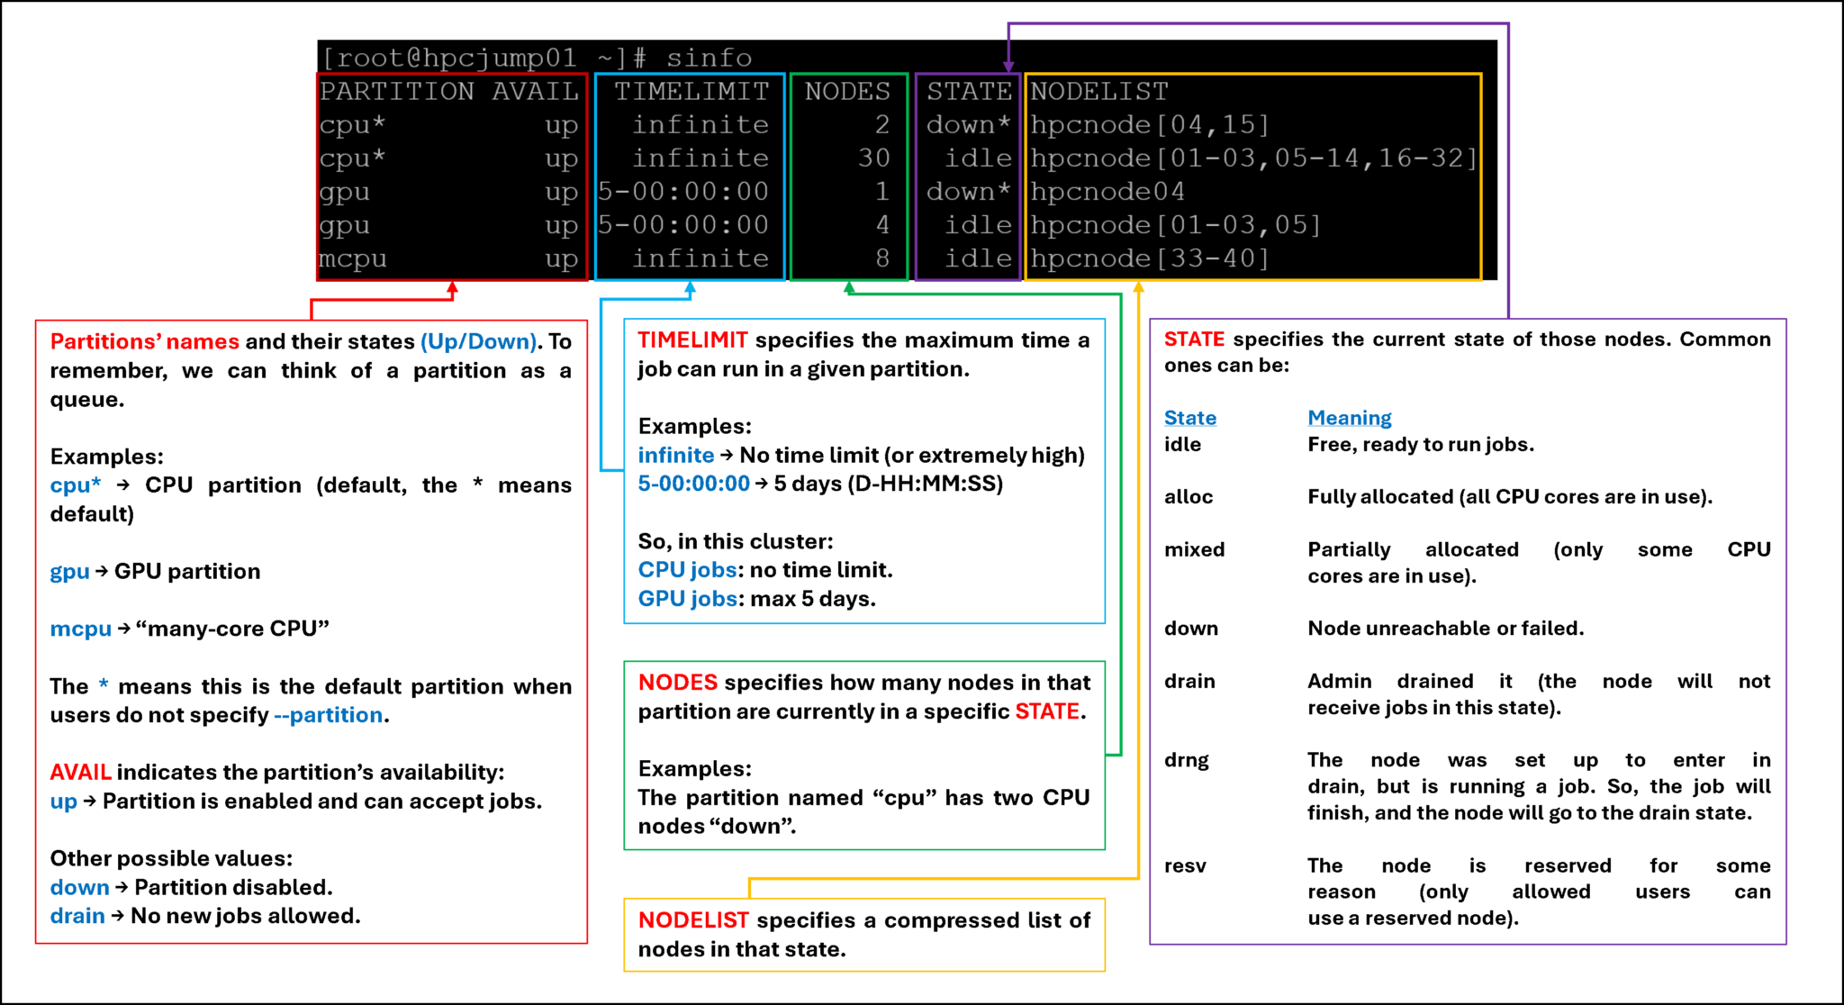Click the red NODELIST word in the yellow box
Viewport: 1844px width, 1005px height.
pyautogui.click(x=692, y=920)
